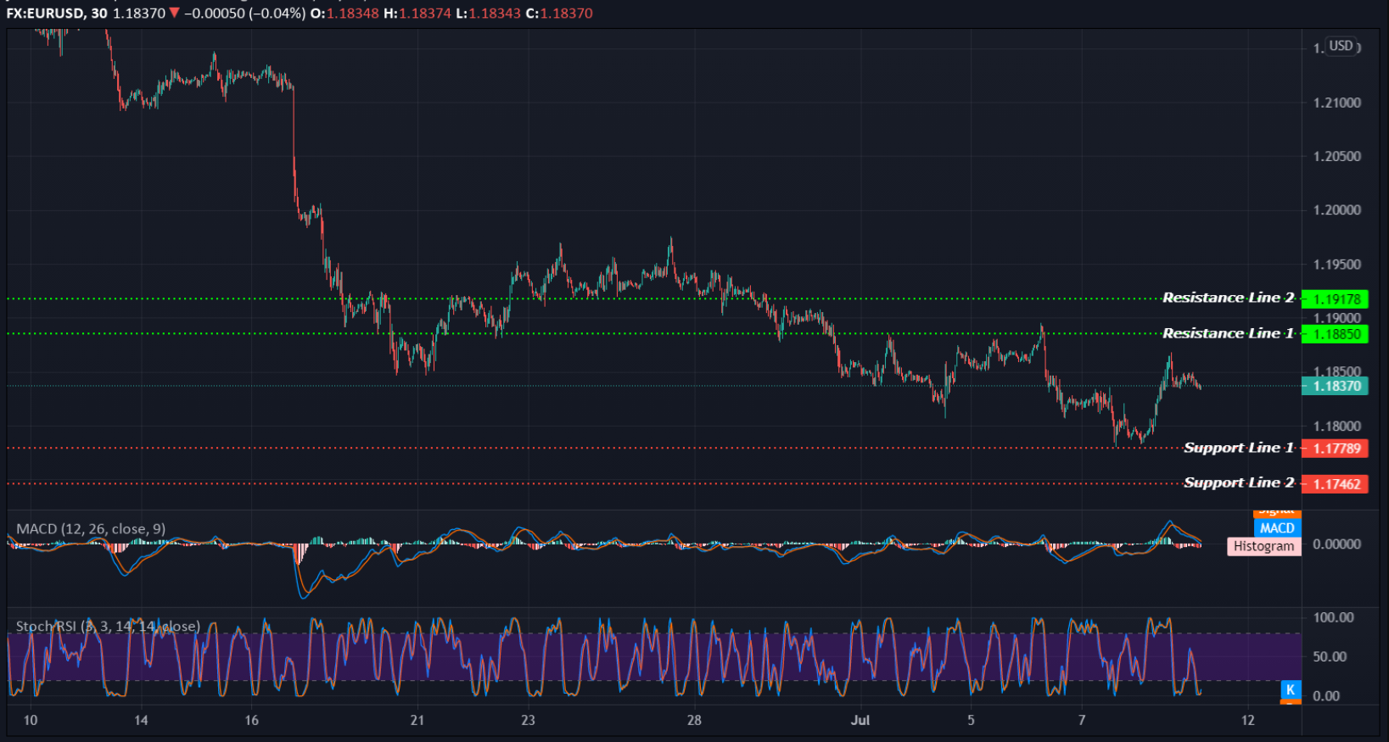Image resolution: width=1389 pixels, height=742 pixels.
Task: Click the high value H:1.18374
Action: coord(417,14)
